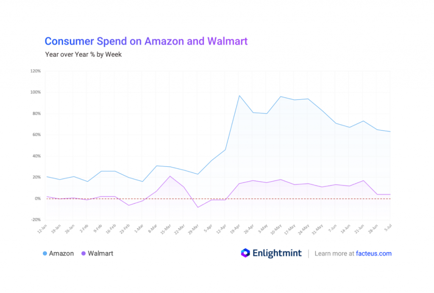Open the facteus.com link
This screenshot has height=293, width=434.
[373, 254]
